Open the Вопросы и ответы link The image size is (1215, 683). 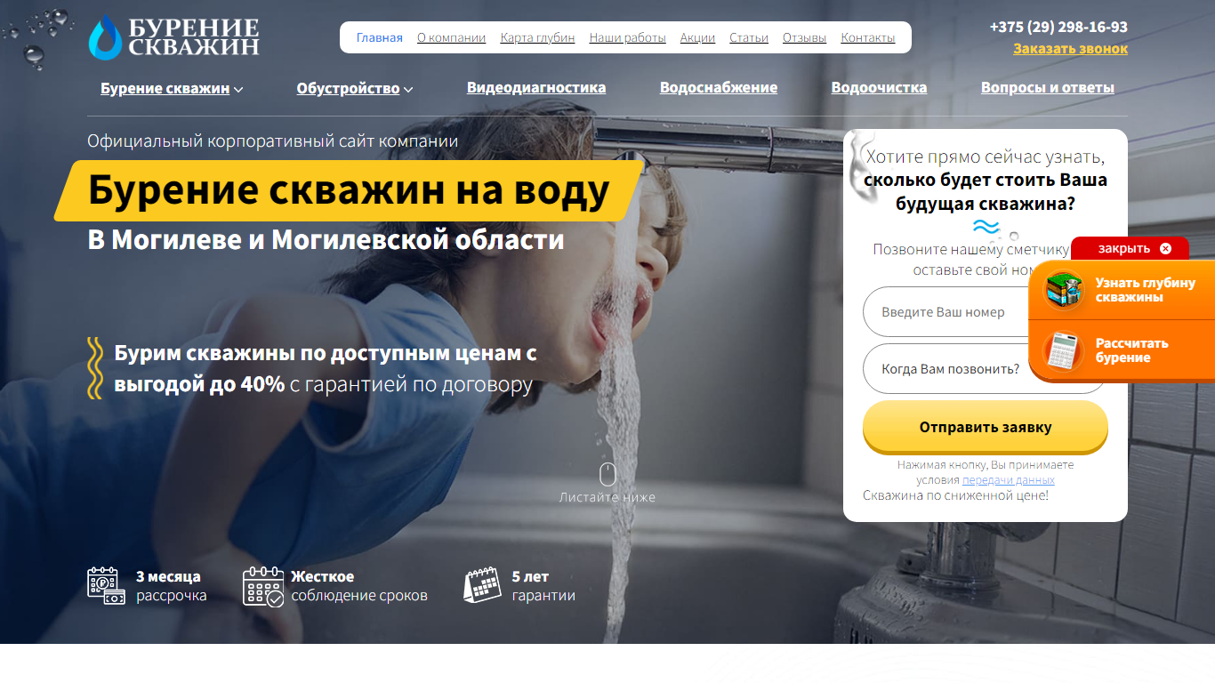click(1048, 87)
